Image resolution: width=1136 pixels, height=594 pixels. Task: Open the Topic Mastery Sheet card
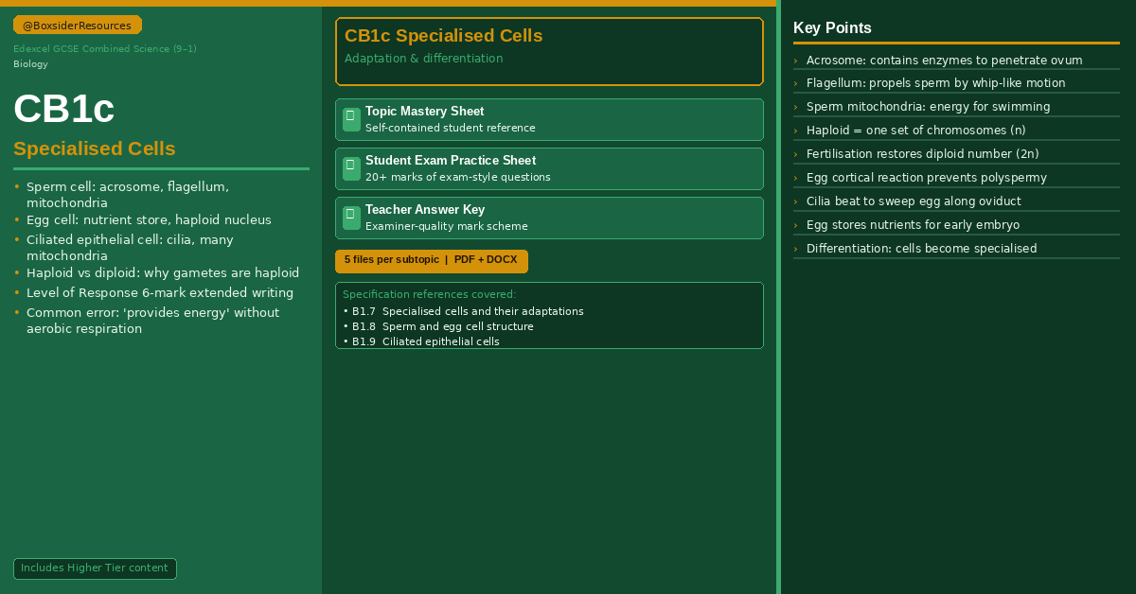(x=549, y=119)
